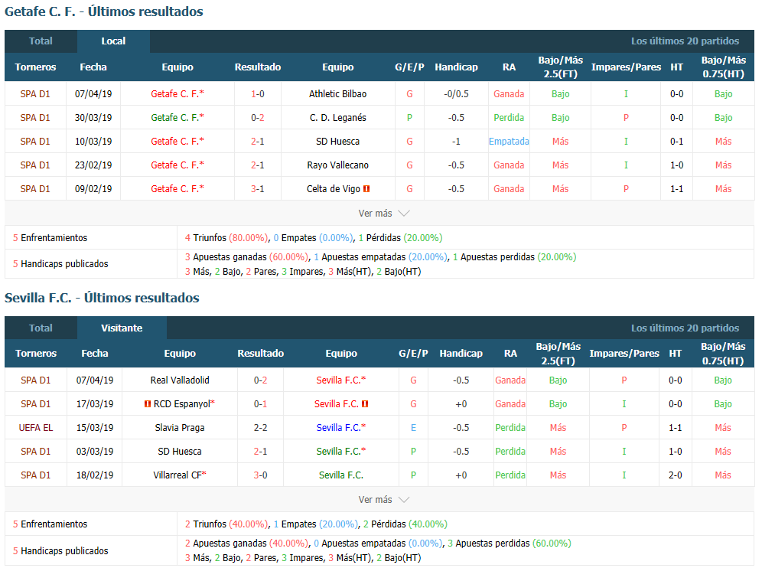Open the 0-1 result of RCD Espanyol match
The width and height of the screenshot is (762, 568).
point(260,403)
